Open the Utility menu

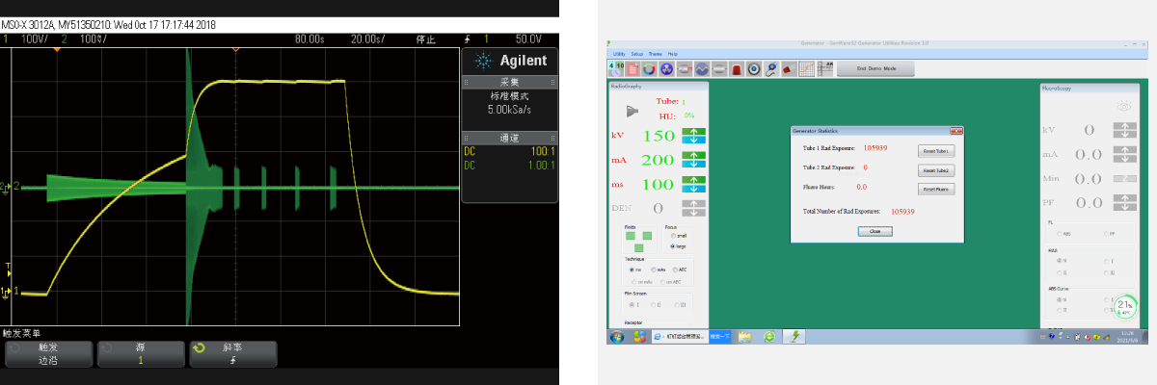[619, 54]
